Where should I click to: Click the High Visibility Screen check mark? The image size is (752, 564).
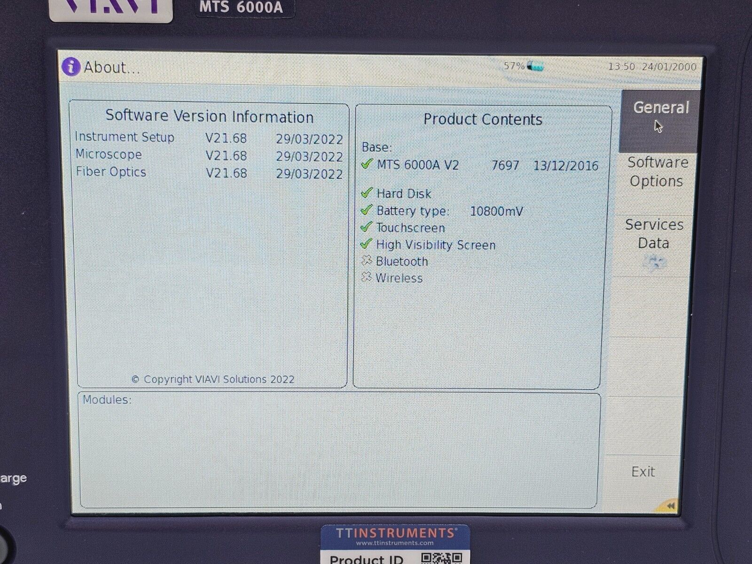pos(367,244)
